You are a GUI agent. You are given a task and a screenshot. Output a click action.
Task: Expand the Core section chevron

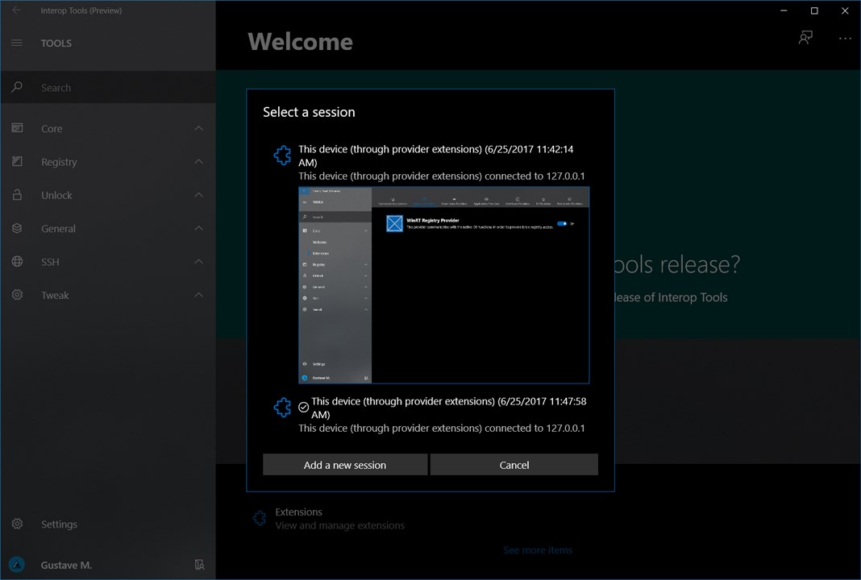click(199, 128)
